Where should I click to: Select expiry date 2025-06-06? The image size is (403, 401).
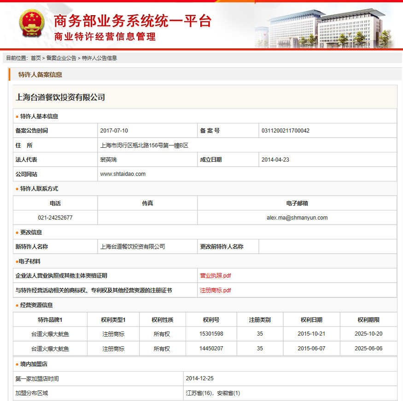coord(368,349)
